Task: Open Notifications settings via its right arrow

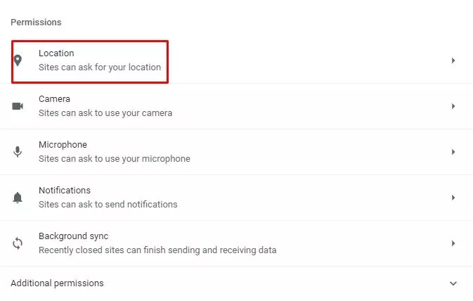Action: (x=453, y=198)
